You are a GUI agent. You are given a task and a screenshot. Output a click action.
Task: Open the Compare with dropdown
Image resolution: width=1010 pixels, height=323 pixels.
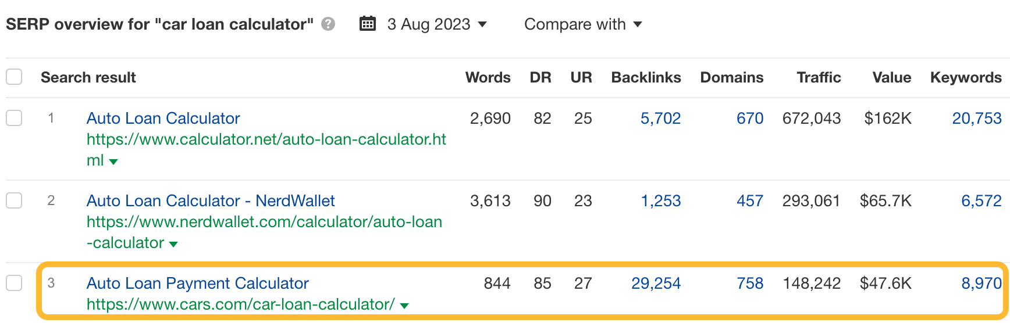[583, 24]
